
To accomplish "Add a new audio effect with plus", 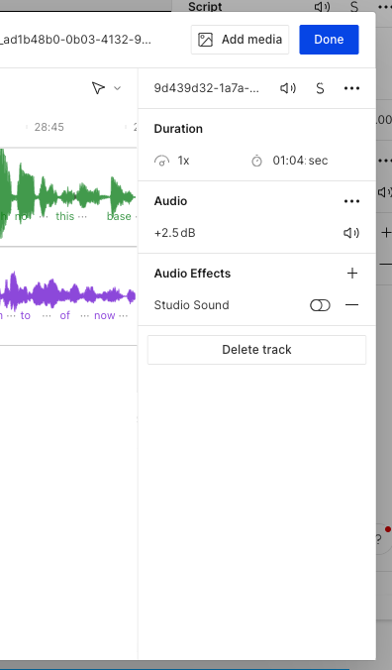I will (352, 273).
